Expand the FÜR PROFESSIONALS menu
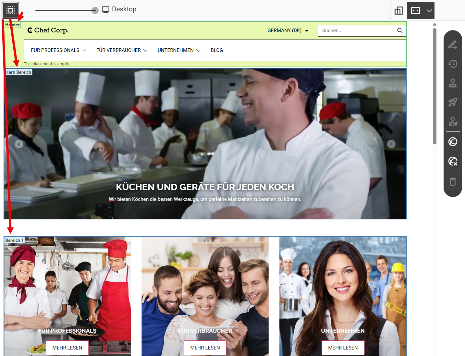This screenshot has width=465, height=356. tap(58, 50)
